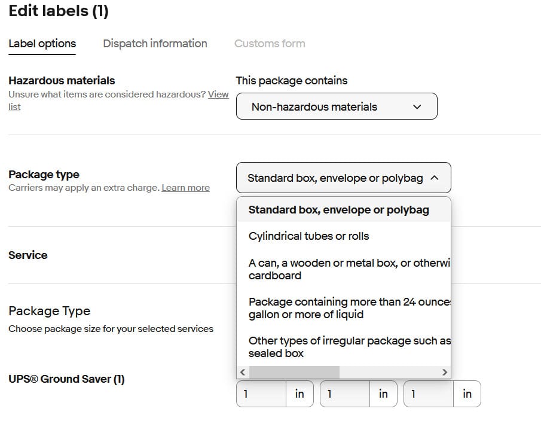Open the Customs form tab

coord(270,44)
